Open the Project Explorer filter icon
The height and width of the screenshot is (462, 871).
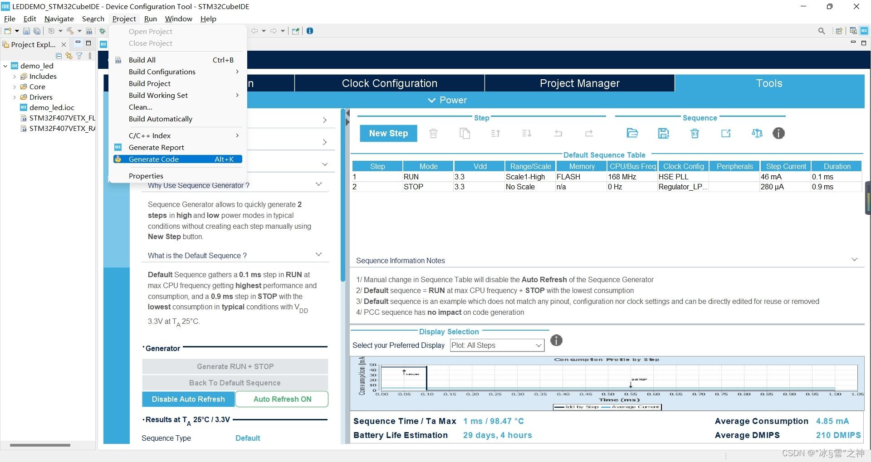(x=79, y=56)
